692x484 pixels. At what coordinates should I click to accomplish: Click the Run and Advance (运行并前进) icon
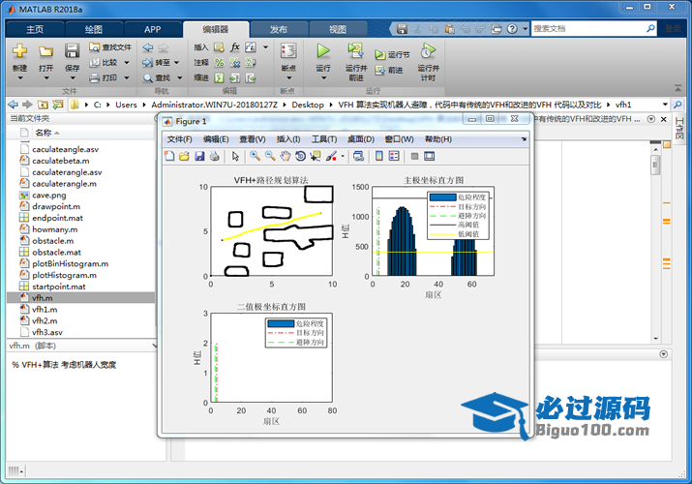pos(356,51)
